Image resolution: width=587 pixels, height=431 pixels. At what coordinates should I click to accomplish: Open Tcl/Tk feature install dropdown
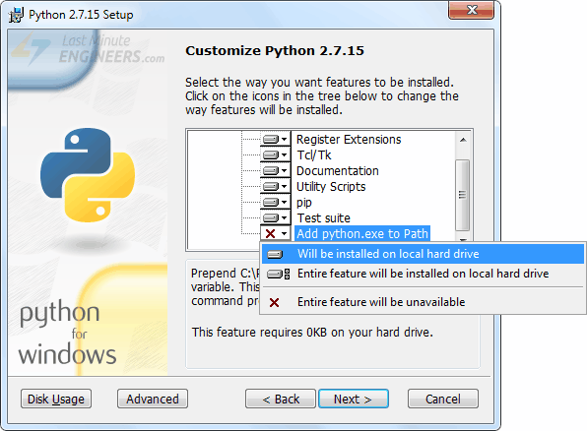276,155
